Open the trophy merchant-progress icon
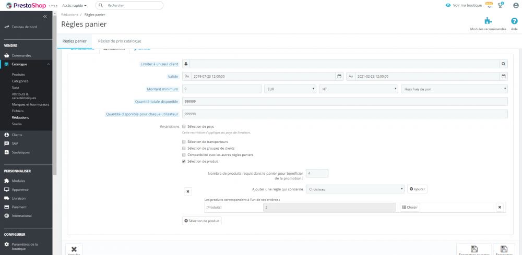The height and width of the screenshot is (255, 522). pos(500,5)
